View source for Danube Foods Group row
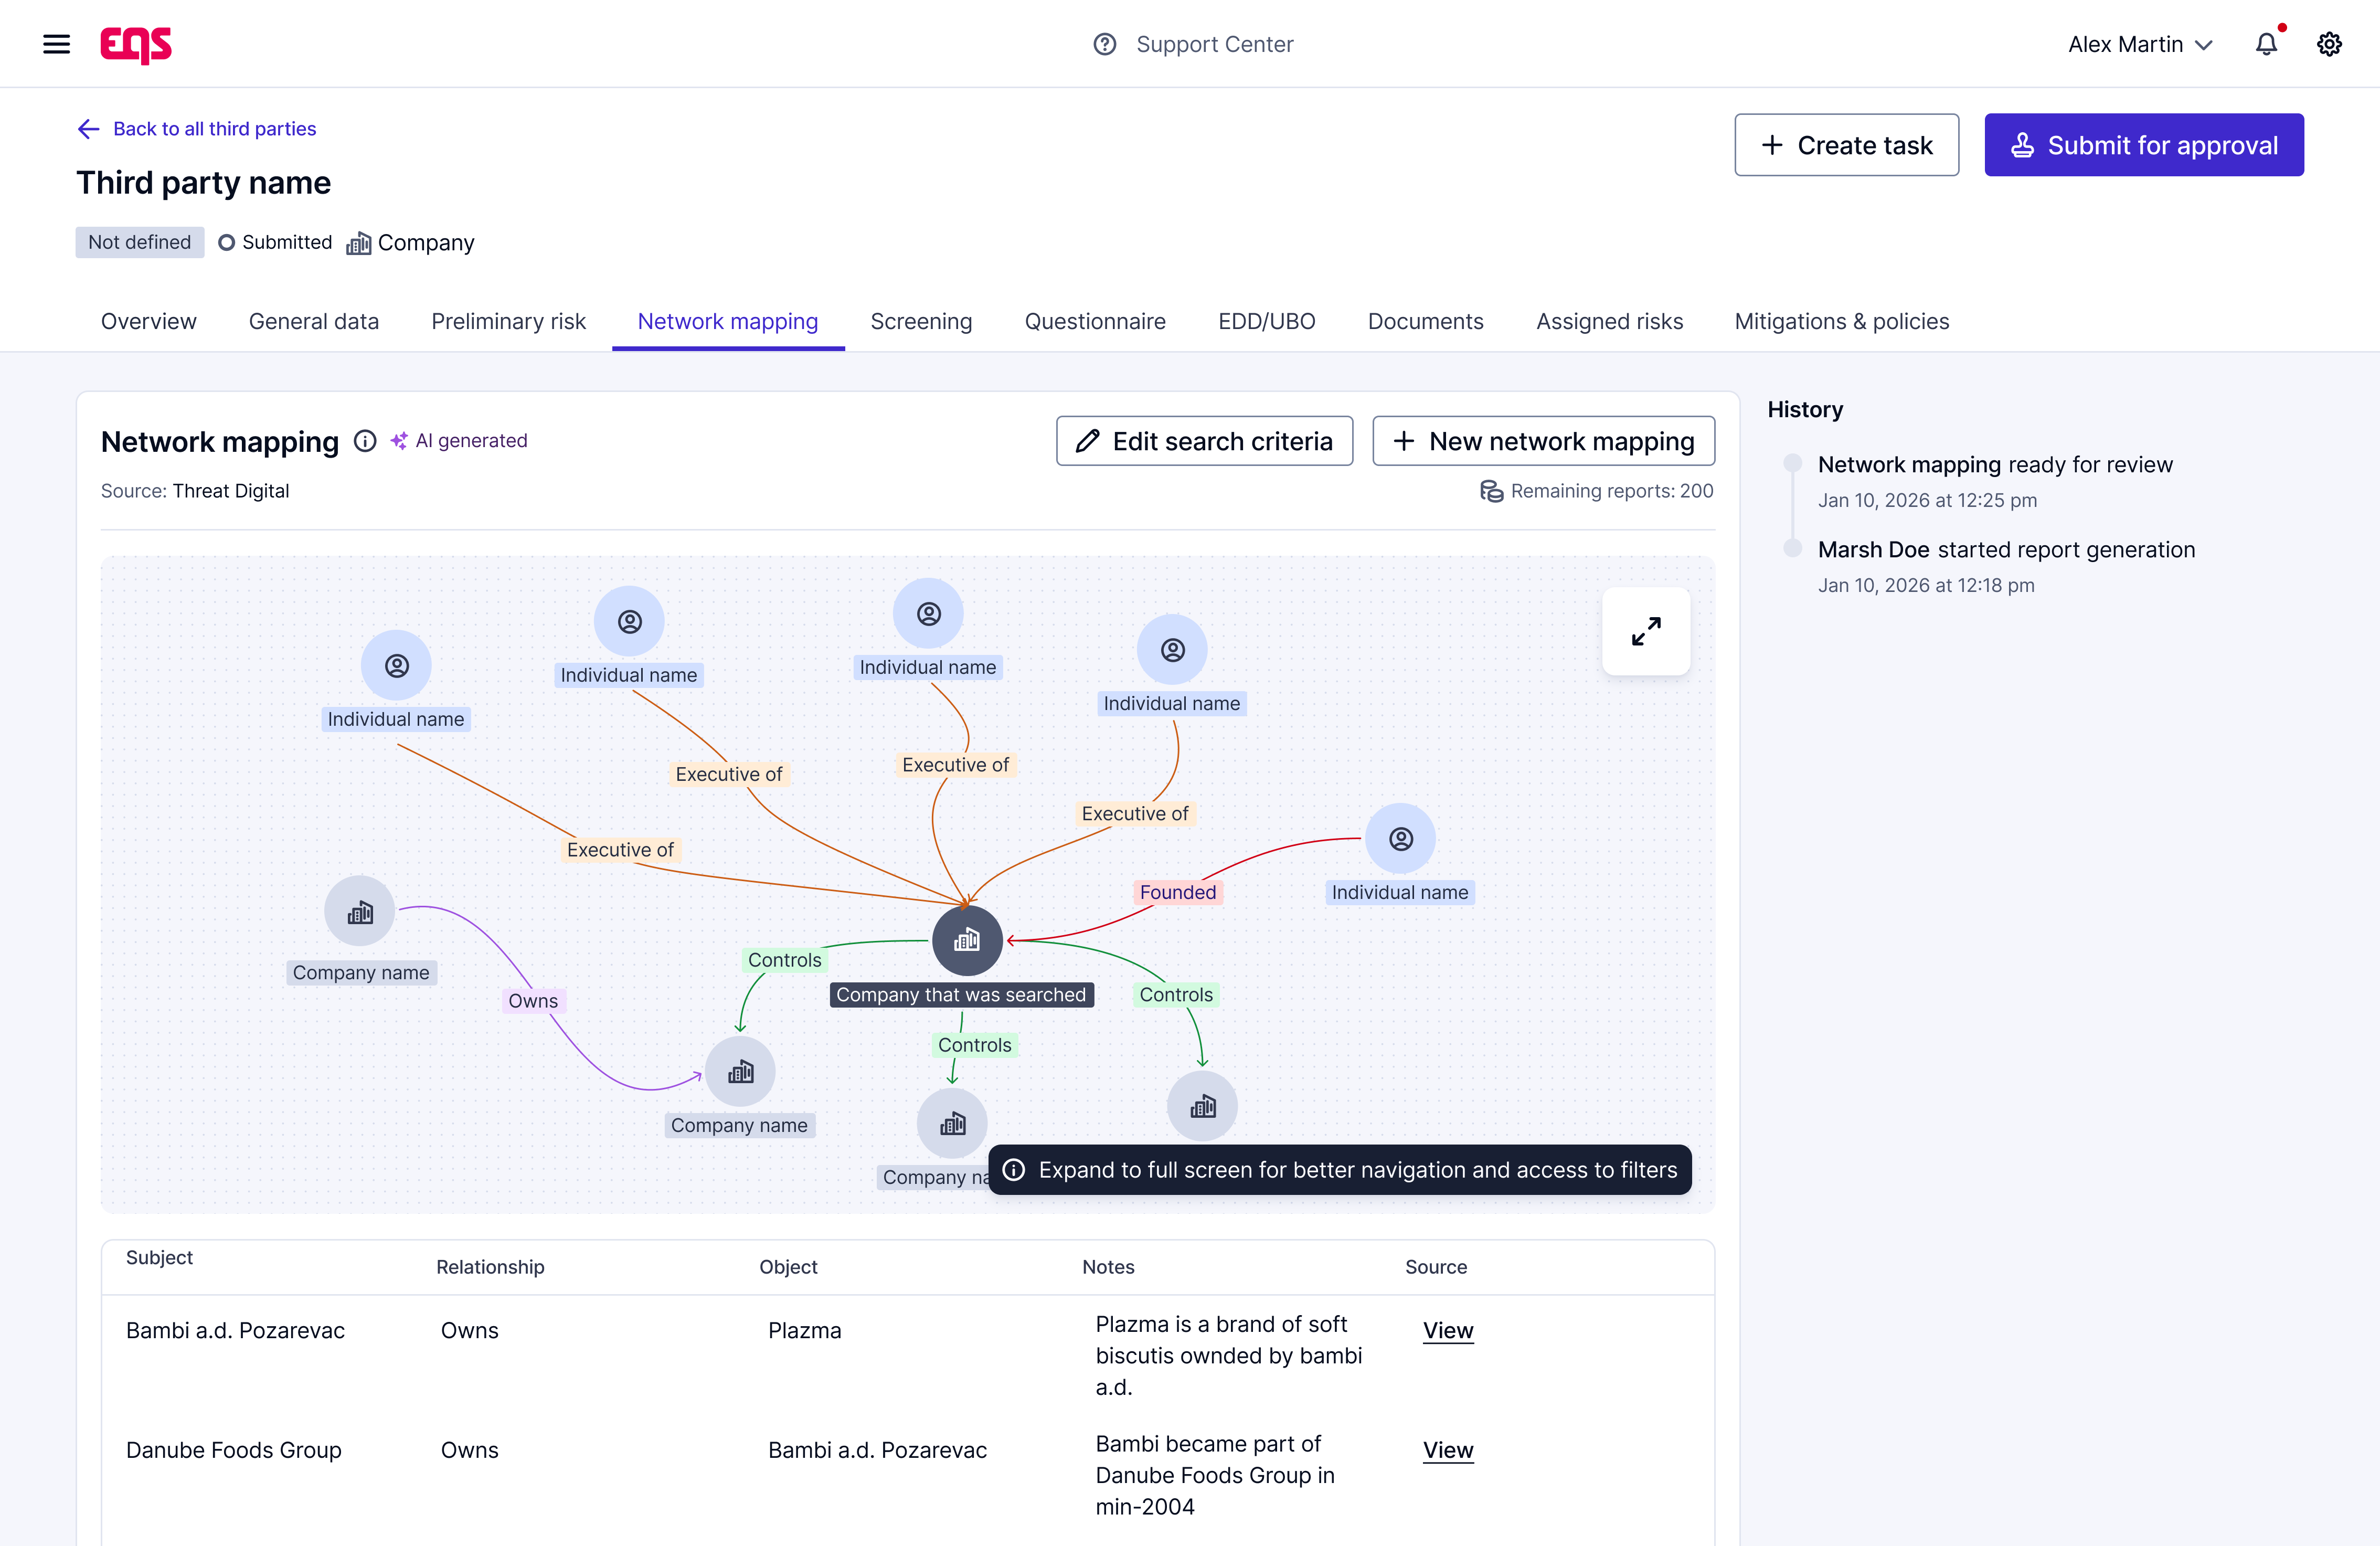 (1448, 1450)
